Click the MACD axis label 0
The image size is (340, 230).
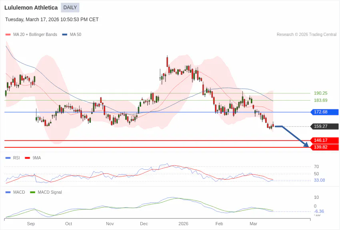tap(315, 206)
